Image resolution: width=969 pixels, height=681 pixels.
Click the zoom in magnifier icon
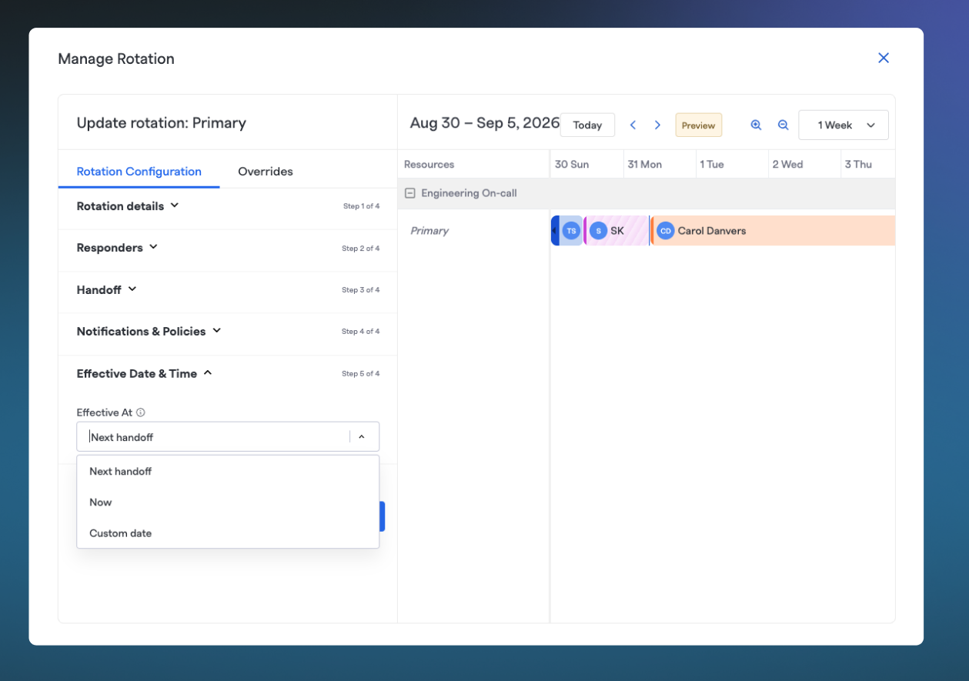coord(756,125)
